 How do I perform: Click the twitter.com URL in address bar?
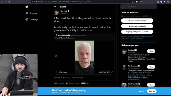pyautogui.click(x=62, y=2)
